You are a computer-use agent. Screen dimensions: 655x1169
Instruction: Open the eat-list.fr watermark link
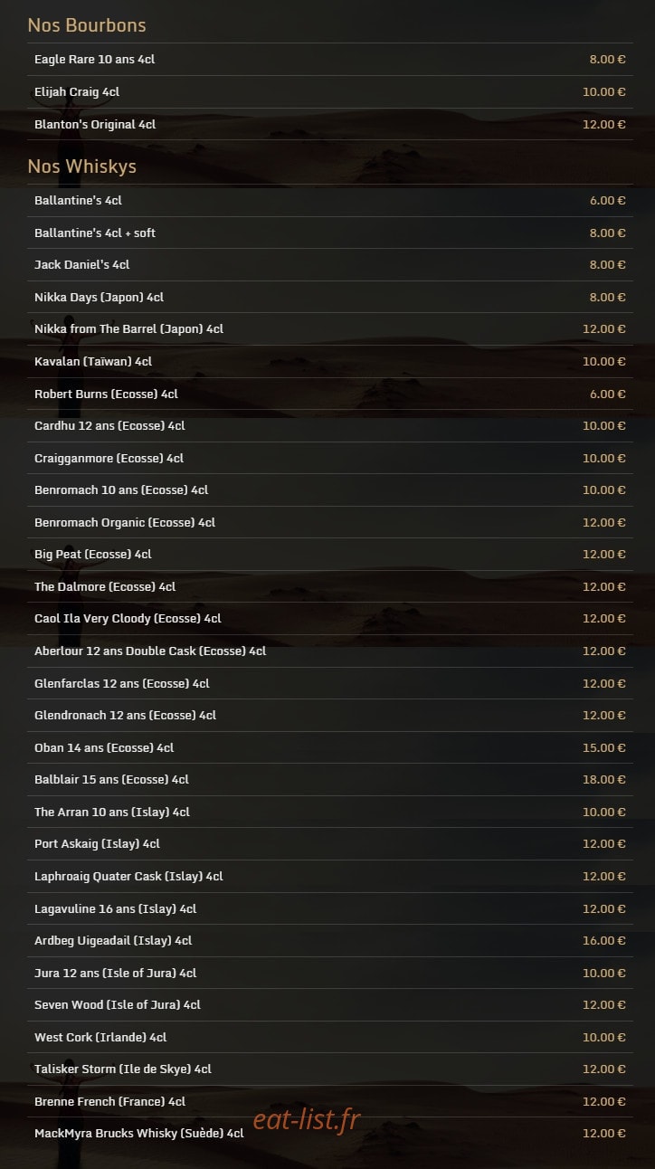coord(307,1120)
